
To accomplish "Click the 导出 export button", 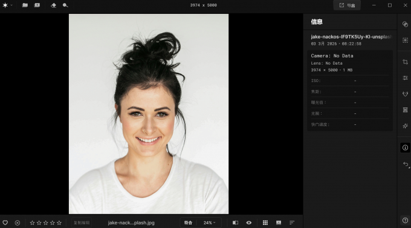I will 347,5.
